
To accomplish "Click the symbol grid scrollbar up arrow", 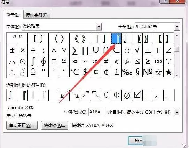I will click(x=177, y=35).
